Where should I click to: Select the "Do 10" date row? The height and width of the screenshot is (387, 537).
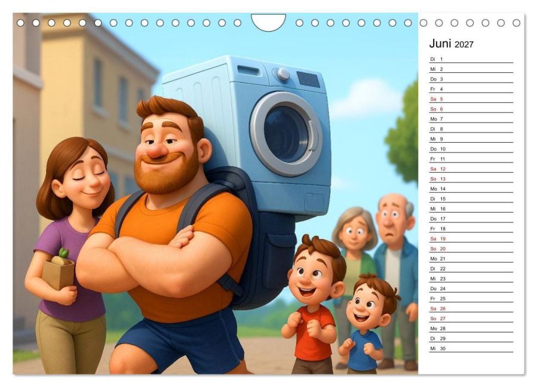(471, 149)
